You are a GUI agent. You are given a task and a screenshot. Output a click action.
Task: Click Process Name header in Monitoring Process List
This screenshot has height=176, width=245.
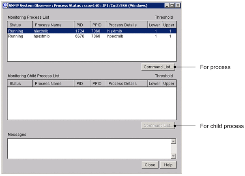point(53,25)
